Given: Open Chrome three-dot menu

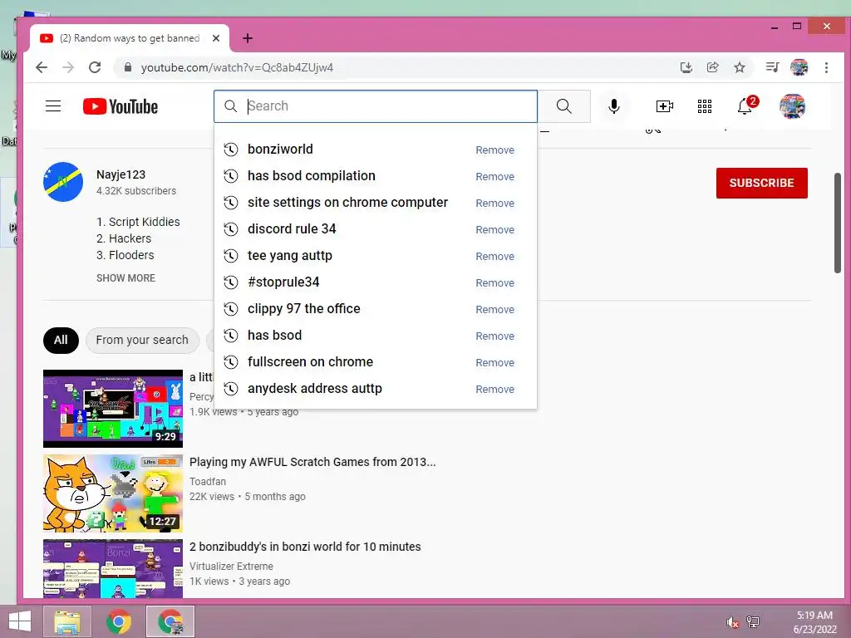Looking at the screenshot, I should tap(826, 67).
